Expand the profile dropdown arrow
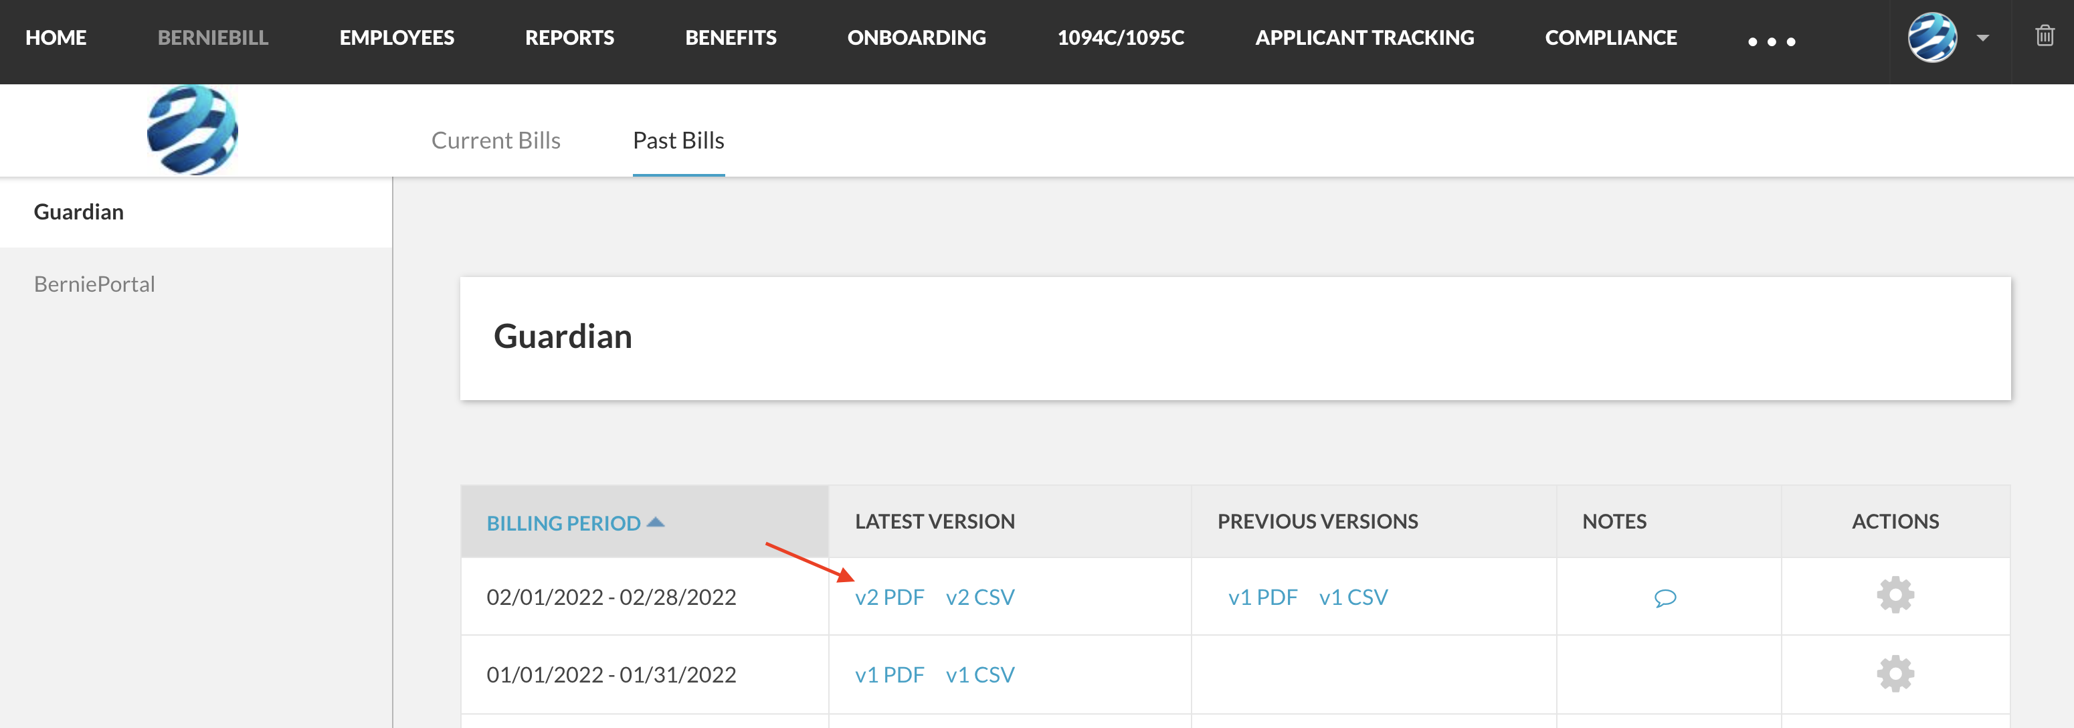Screen dimensions: 2074x728 coord(1983,38)
